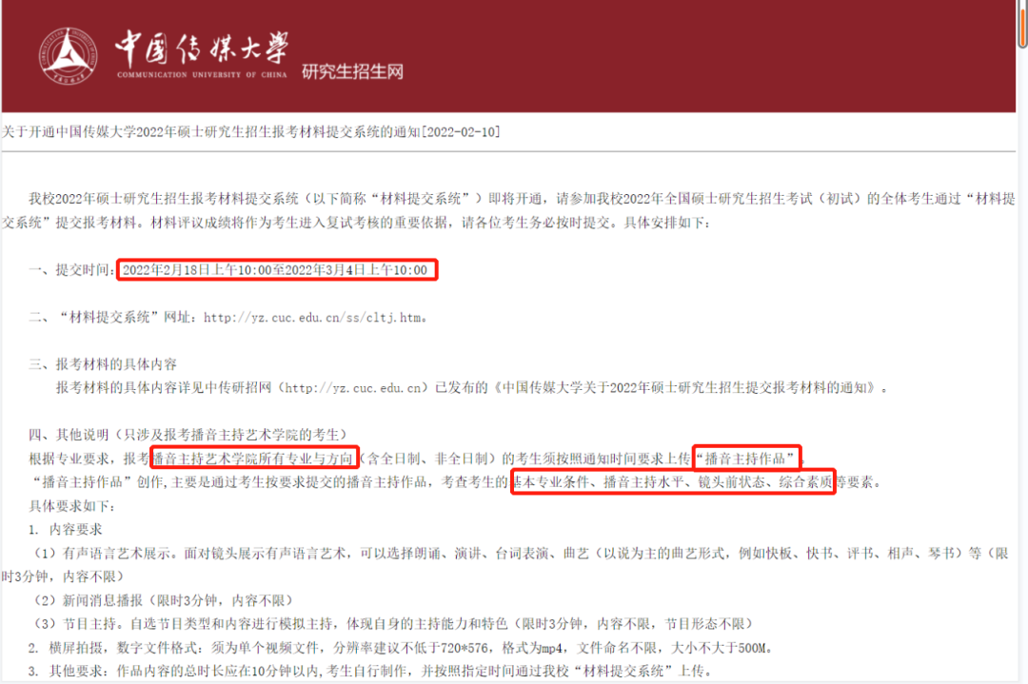Image resolution: width=1028 pixels, height=684 pixels.
Task: Click the 中国传媒大学 calligraphy title
Action: tap(202, 48)
